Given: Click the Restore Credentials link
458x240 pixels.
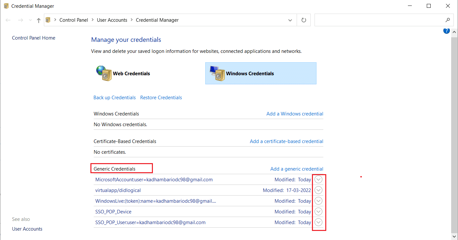Looking at the screenshot, I should [161, 98].
